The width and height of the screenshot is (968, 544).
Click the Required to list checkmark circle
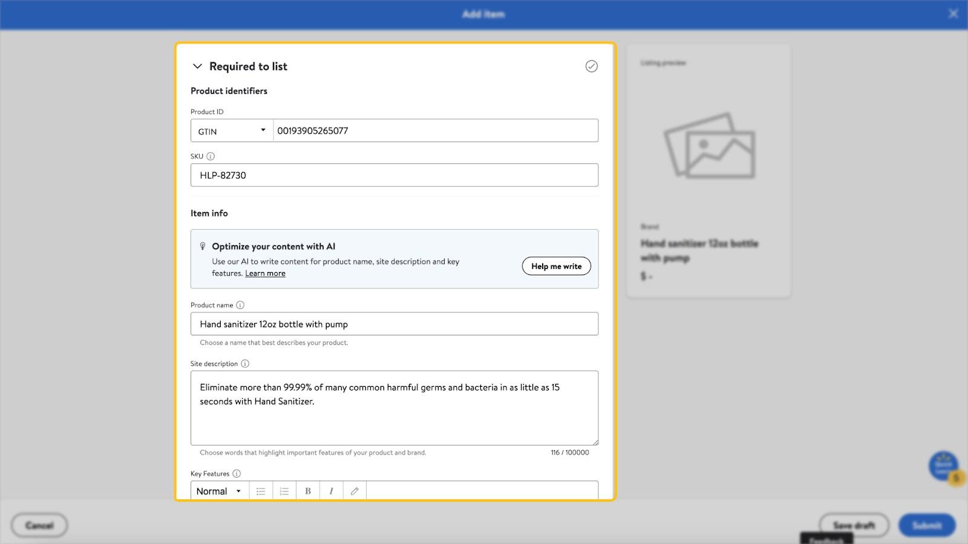pyautogui.click(x=591, y=66)
